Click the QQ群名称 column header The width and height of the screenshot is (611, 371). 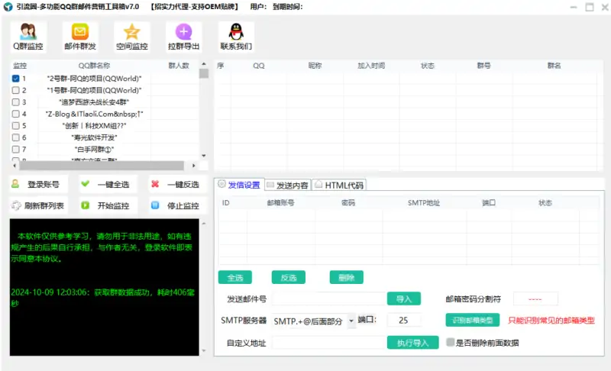pyautogui.click(x=94, y=66)
